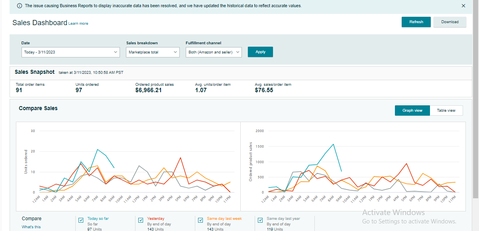This screenshot has height=231, width=479.
Task: Click the info icon in the notification banner
Action: tap(20, 6)
